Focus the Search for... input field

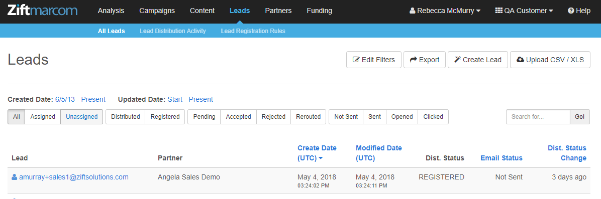click(x=538, y=117)
